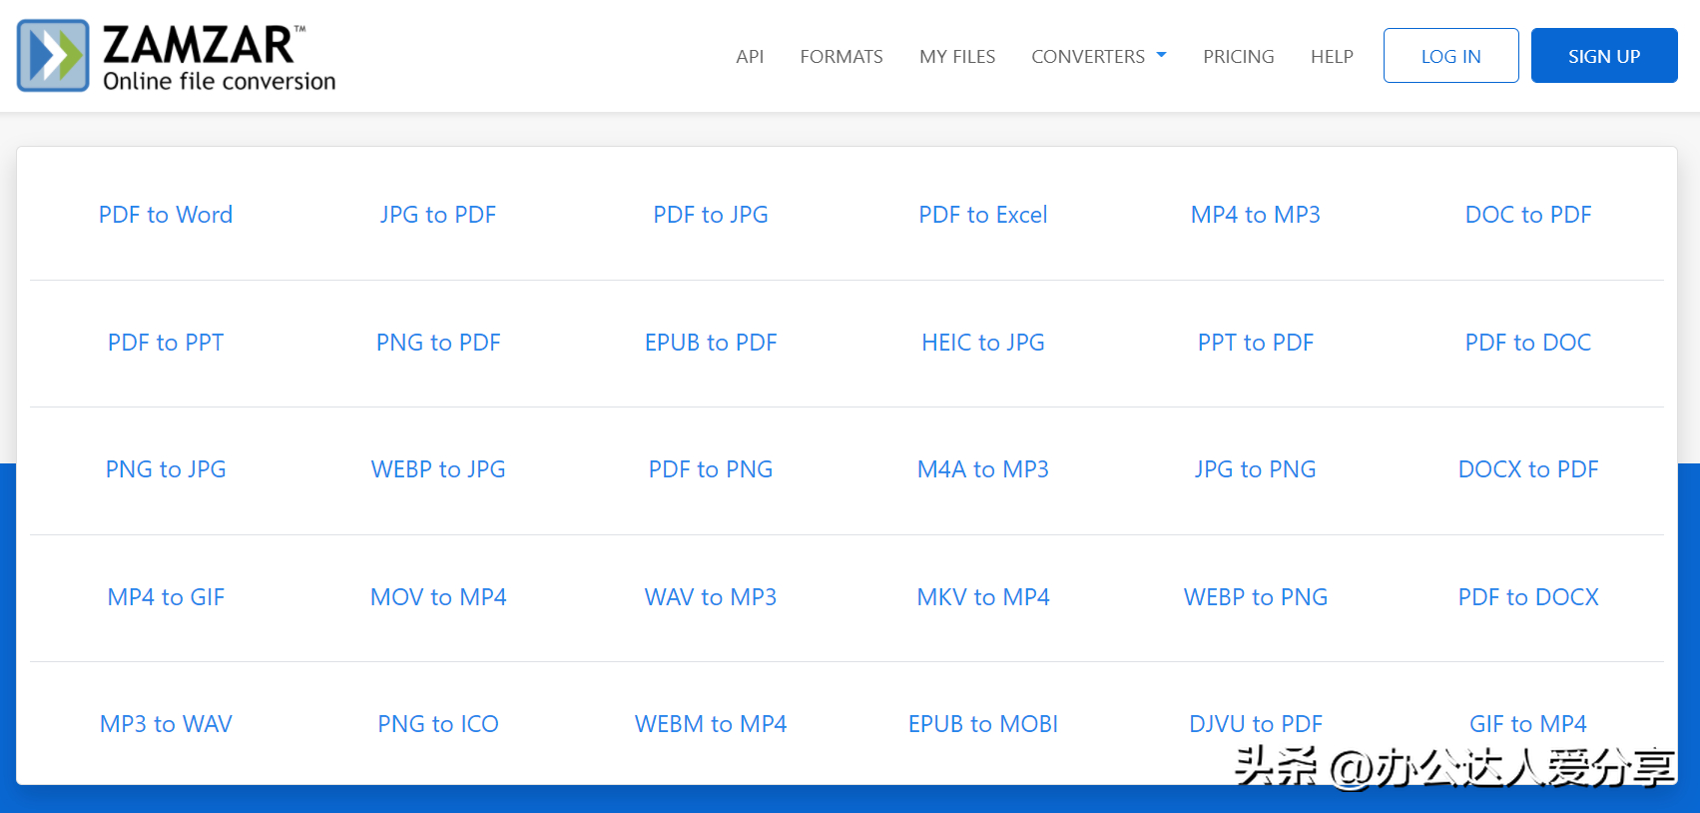Open the DJVU to PDF converter
Screen dimensions: 1700x813
coord(1256,724)
